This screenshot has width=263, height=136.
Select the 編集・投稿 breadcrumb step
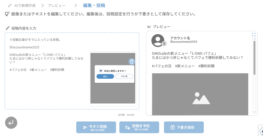pyautogui.click(x=94, y=6)
